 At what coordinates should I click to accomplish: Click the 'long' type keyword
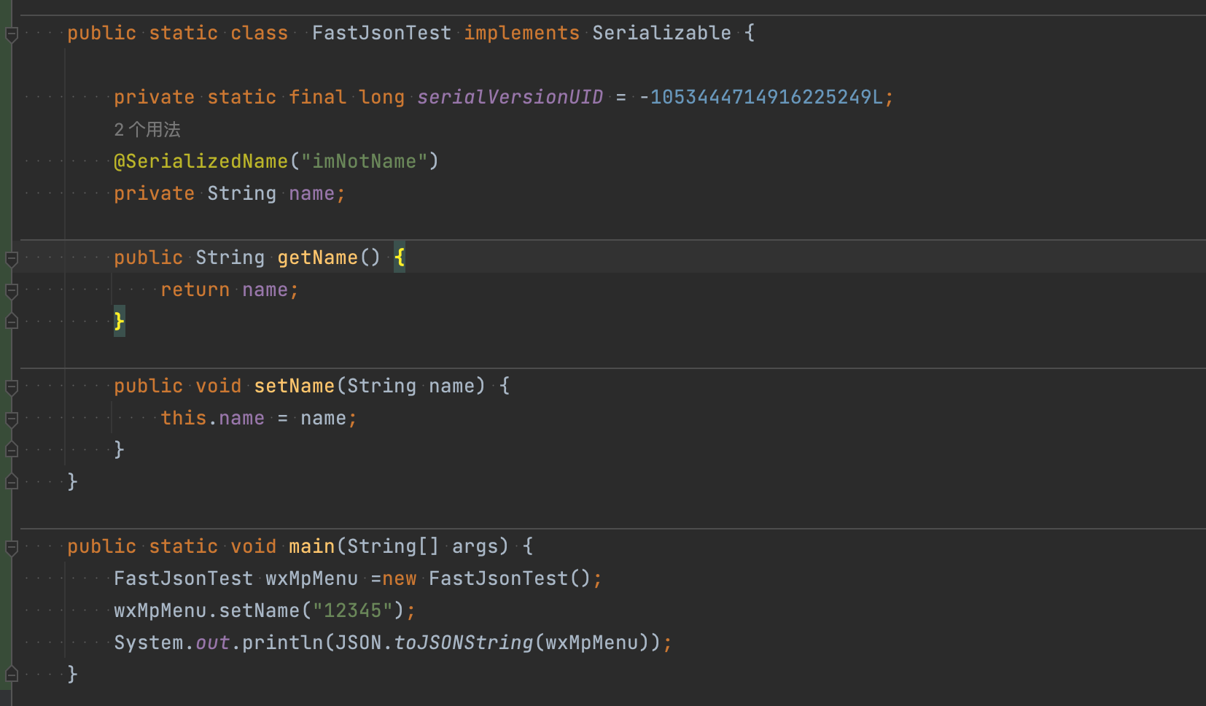(x=381, y=97)
